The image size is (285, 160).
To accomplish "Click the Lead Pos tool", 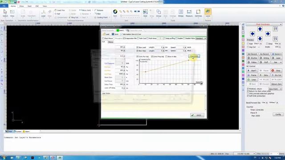I will (60, 10).
